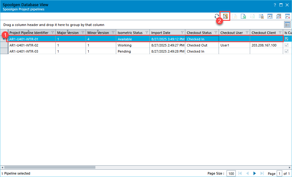Click the check-in icon with green arrow
The image size is (292, 177).
click(243, 17)
